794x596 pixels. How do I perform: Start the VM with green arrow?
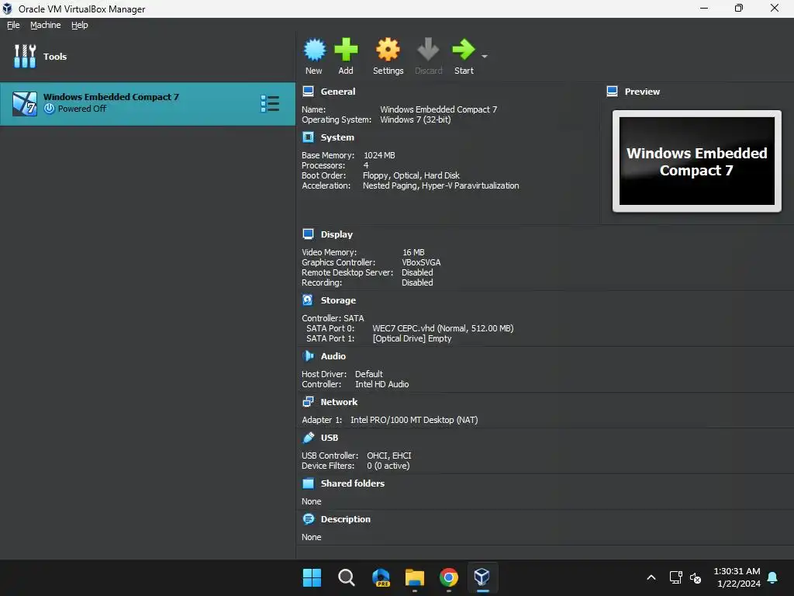464,50
